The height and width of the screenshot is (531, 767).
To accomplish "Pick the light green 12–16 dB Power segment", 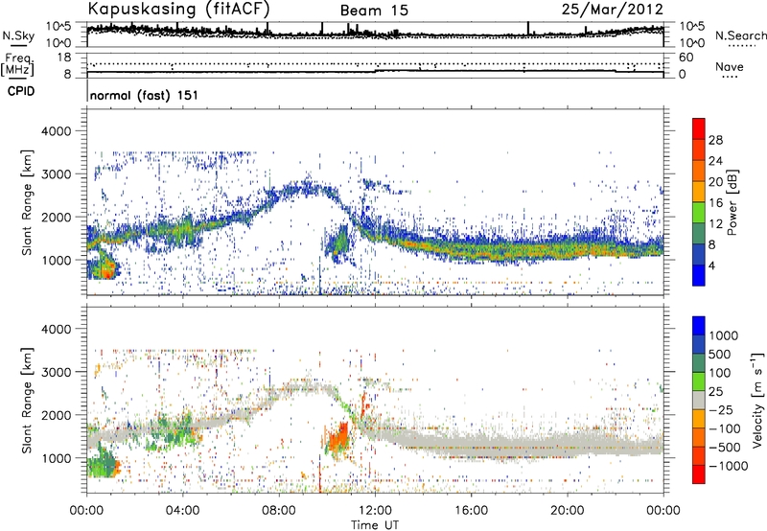I will [x=699, y=213].
